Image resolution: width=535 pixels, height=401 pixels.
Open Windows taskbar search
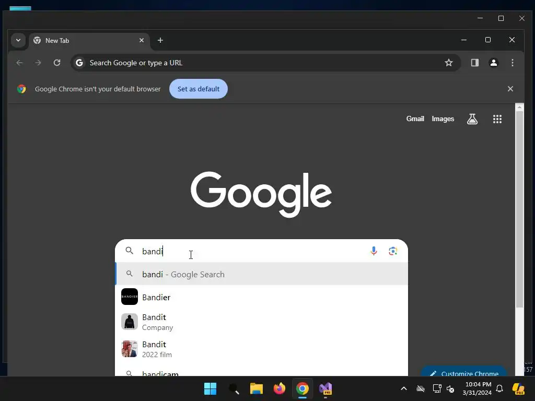(x=234, y=388)
